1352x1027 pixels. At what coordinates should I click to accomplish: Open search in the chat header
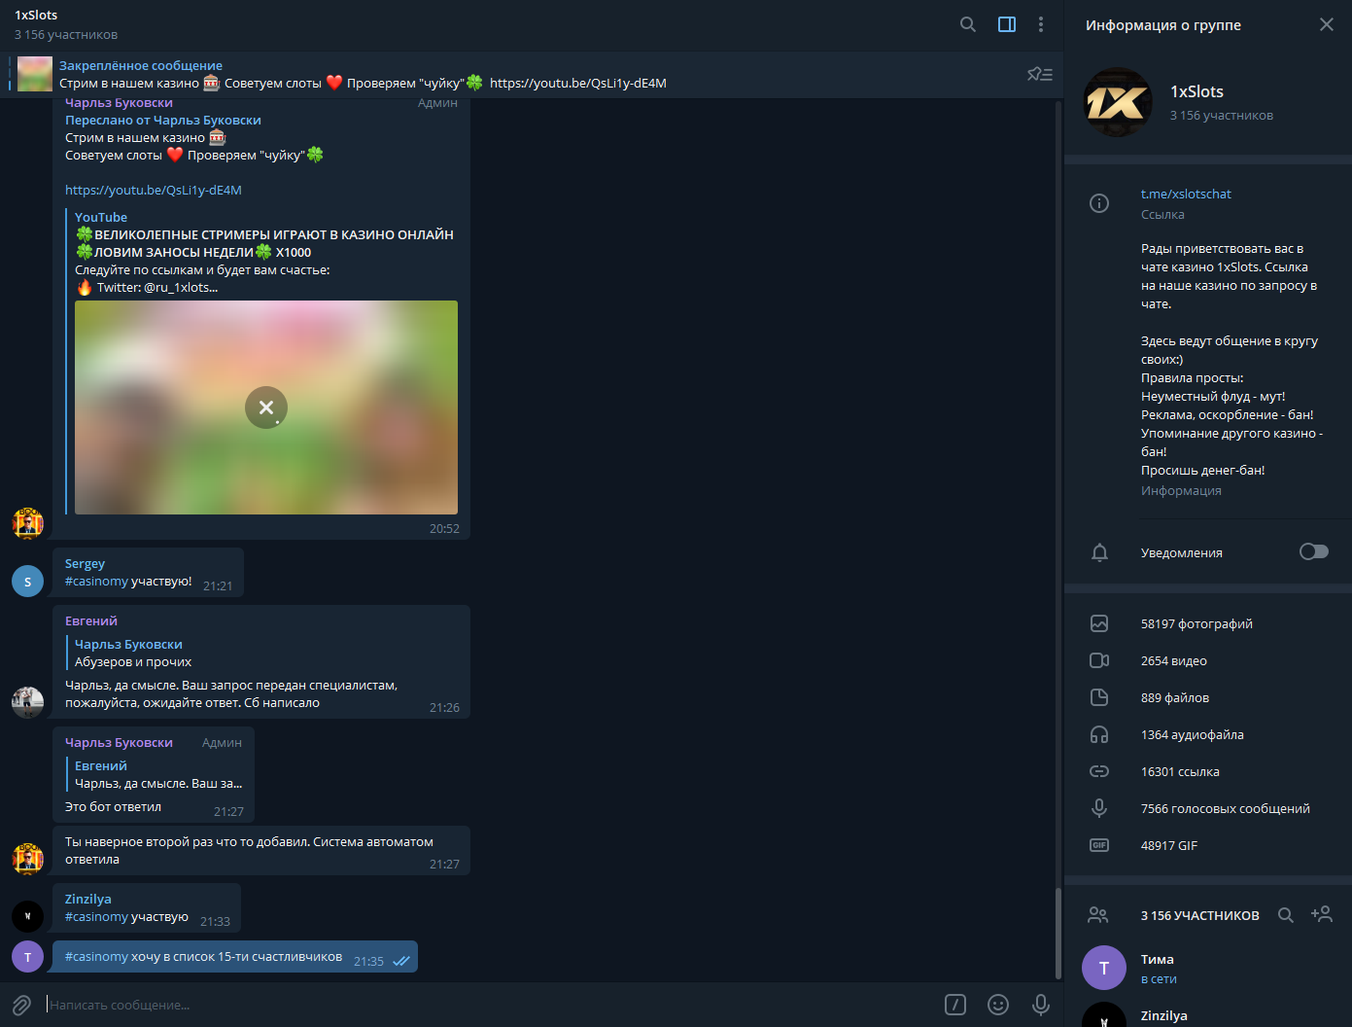(x=968, y=24)
